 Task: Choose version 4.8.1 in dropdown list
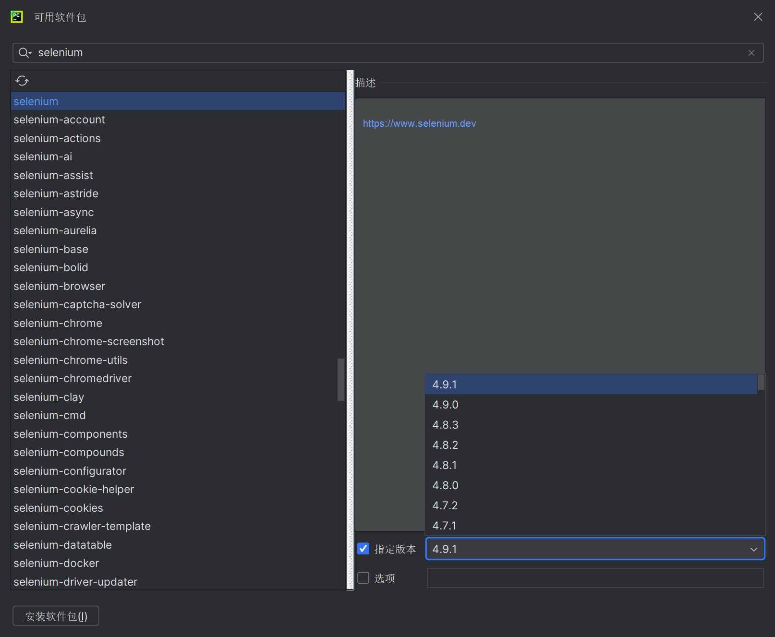click(591, 465)
